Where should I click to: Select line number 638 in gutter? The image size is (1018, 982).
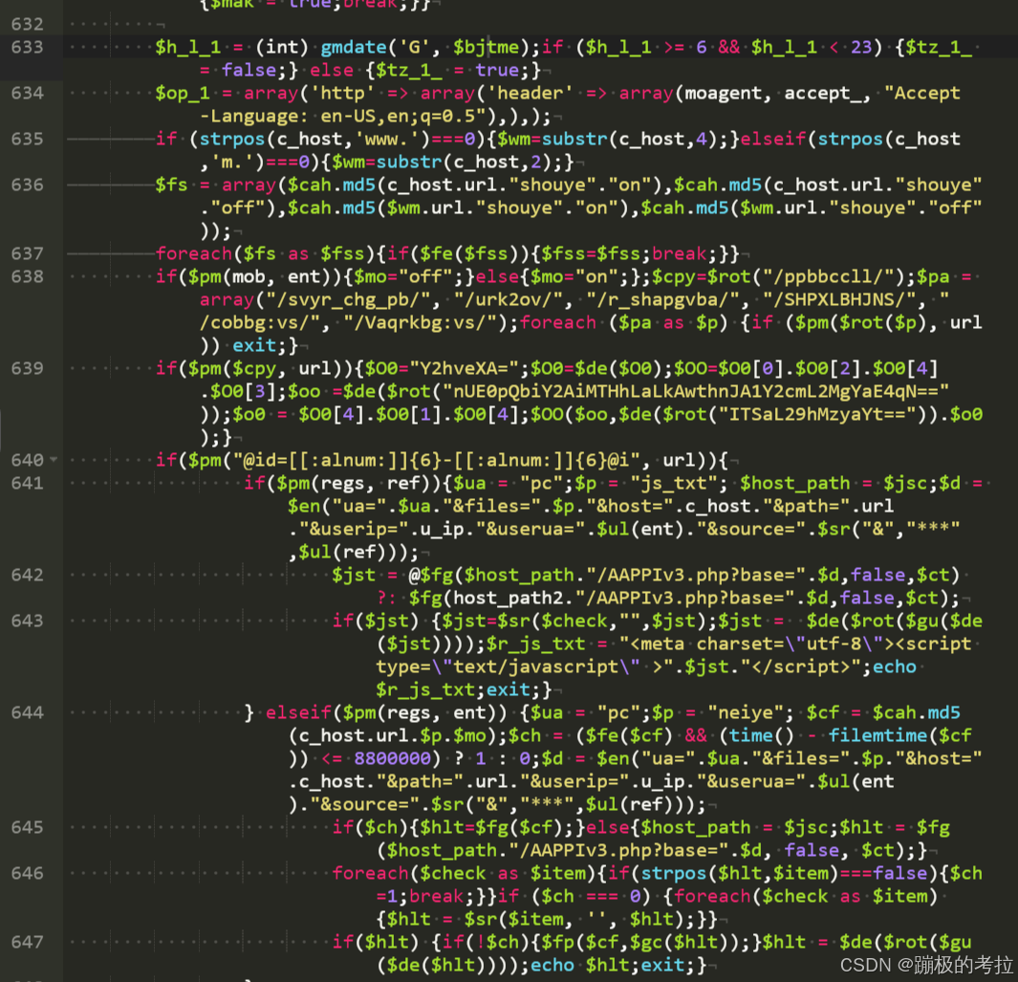[28, 276]
